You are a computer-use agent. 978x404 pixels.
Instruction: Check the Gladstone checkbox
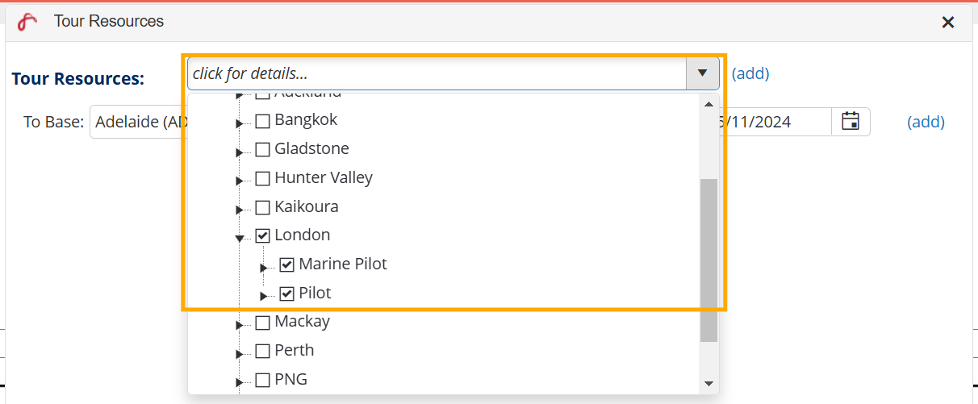(262, 150)
